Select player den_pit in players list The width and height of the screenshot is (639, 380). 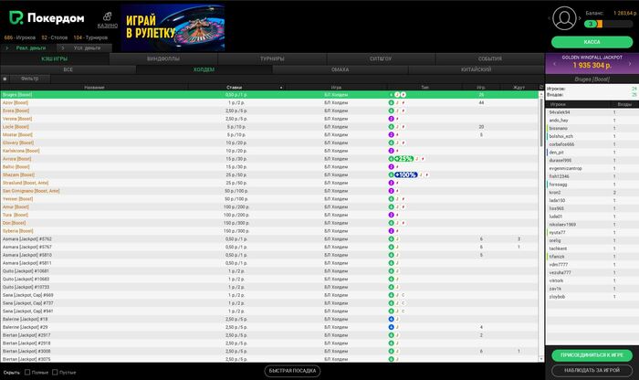[592, 153]
